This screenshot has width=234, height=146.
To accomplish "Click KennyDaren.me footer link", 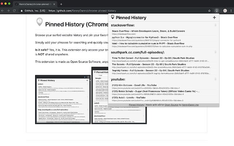I will [190, 105].
